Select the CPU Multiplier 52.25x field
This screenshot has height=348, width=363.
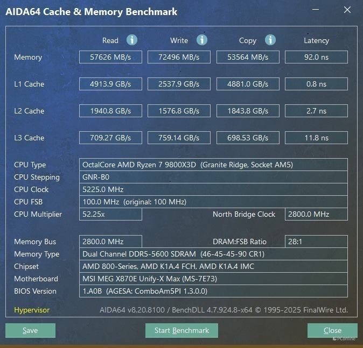pos(110,214)
